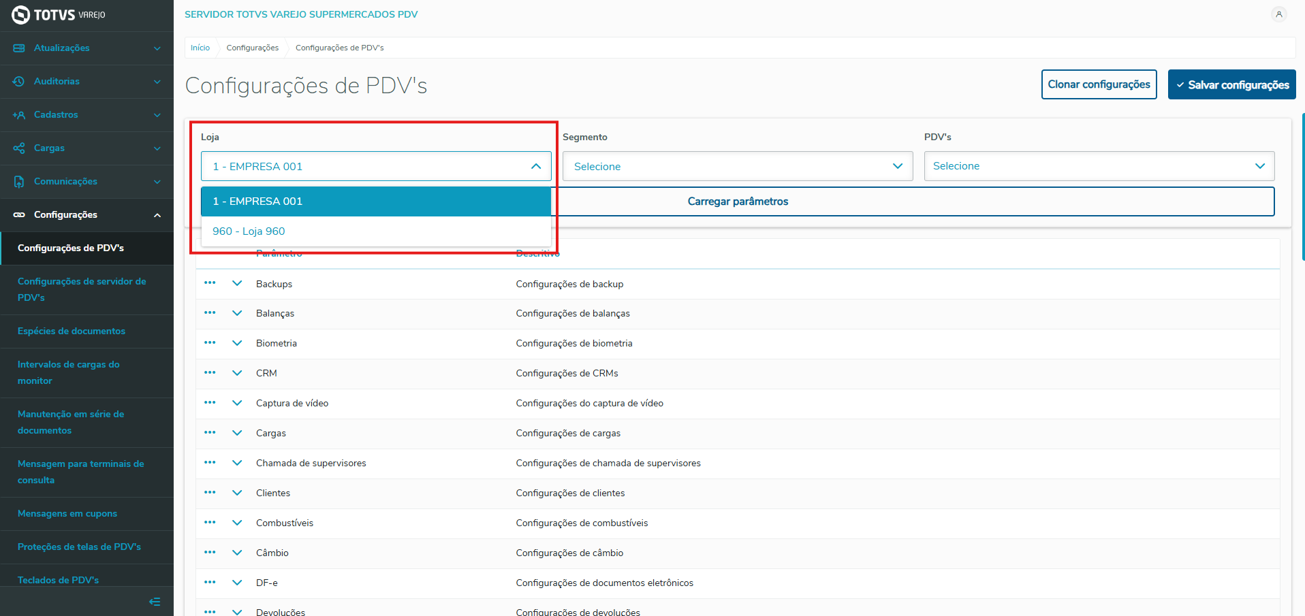
Task: Click the Auditorias history icon
Action: click(x=19, y=82)
